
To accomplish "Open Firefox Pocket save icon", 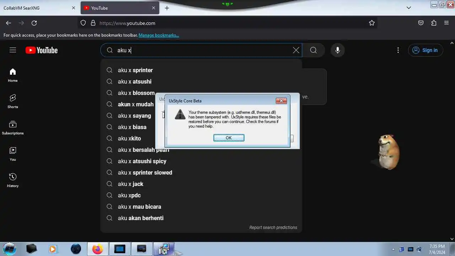I will [x=421, y=23].
